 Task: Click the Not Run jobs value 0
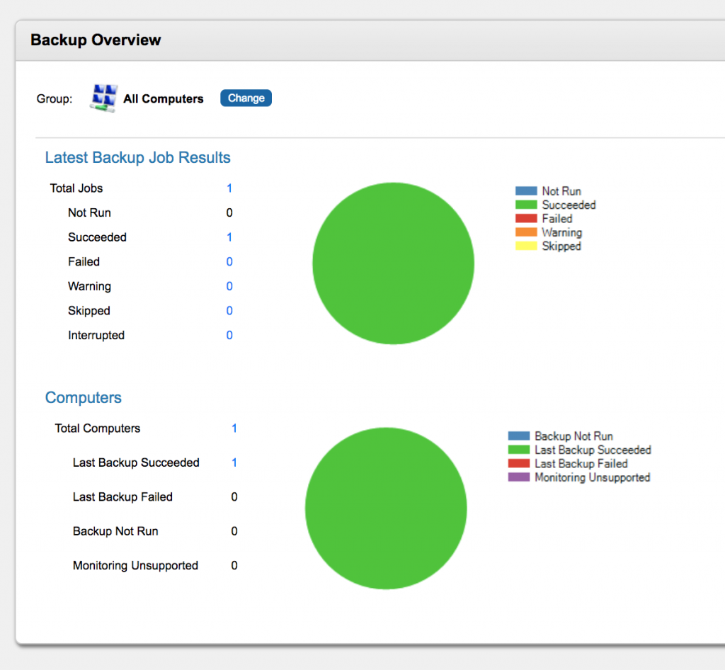click(x=229, y=212)
